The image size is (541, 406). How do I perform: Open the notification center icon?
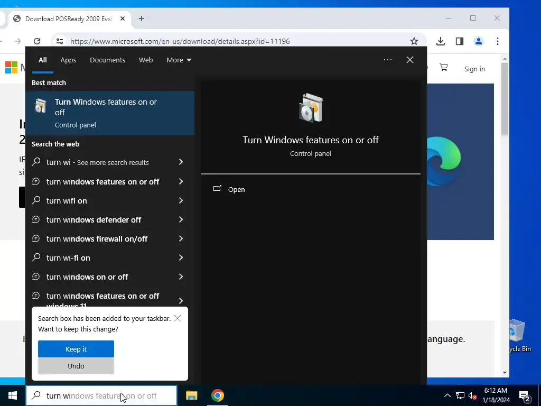click(525, 395)
